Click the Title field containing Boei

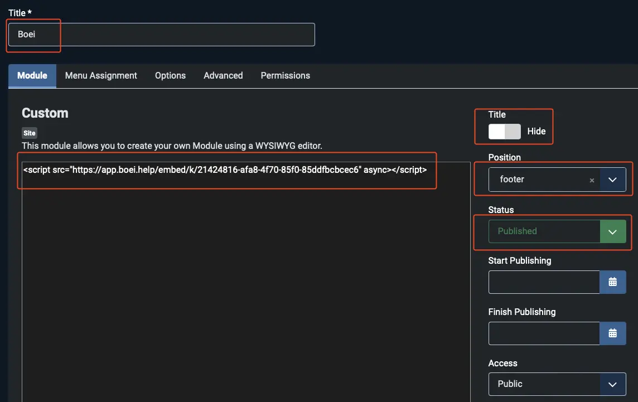[x=161, y=35]
